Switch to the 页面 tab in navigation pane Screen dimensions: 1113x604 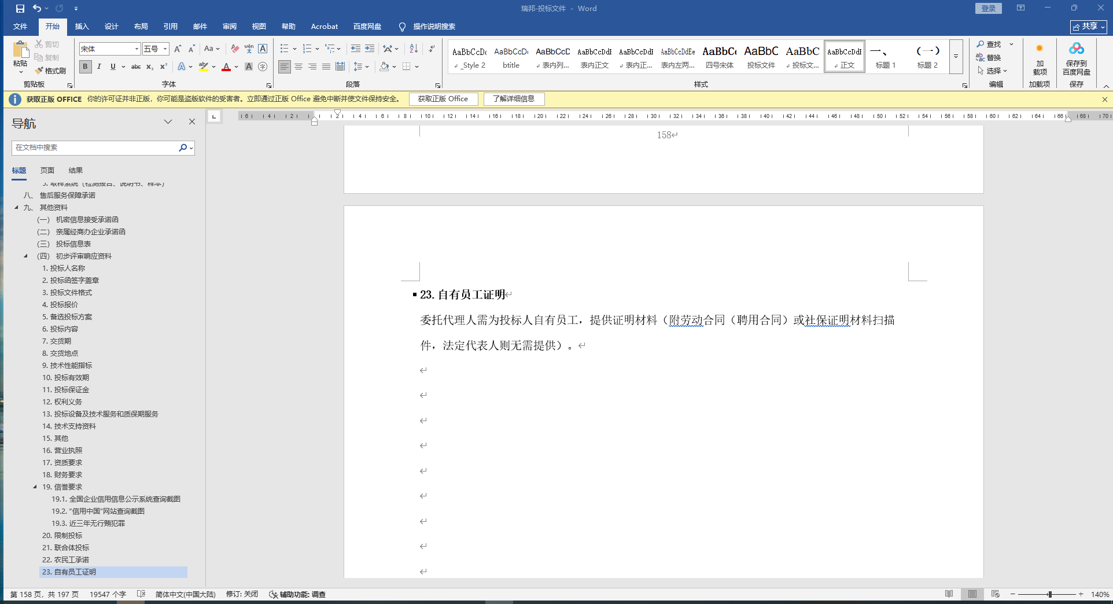point(47,171)
